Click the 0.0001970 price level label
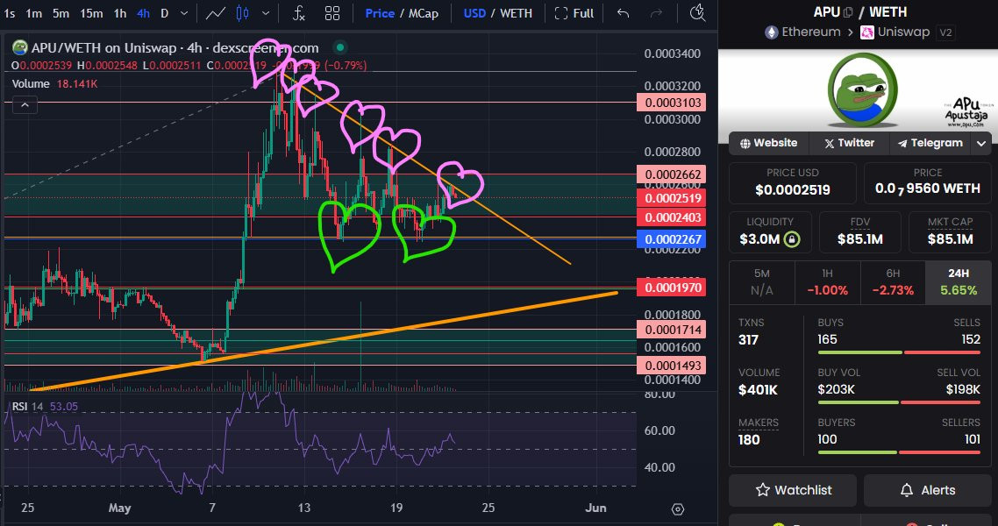This screenshot has width=998, height=526. [671, 288]
